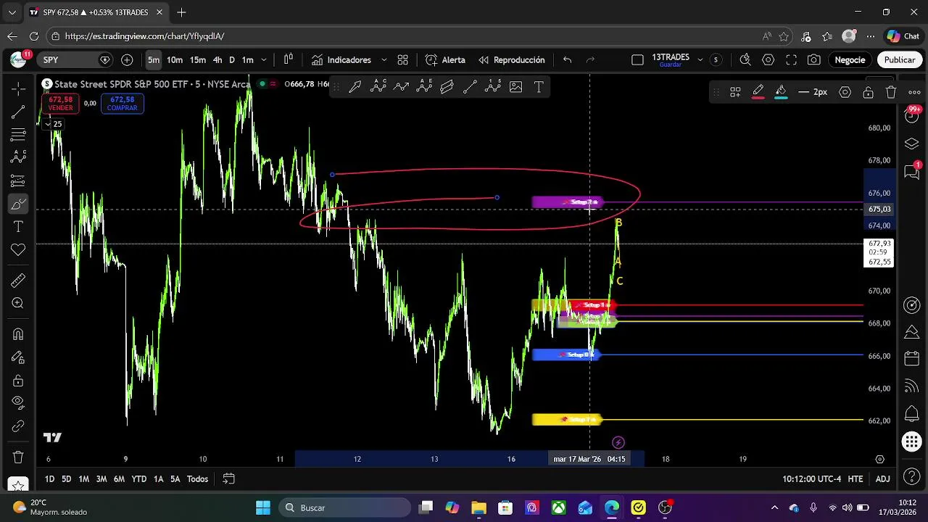Open the 13TRADES layout dropdown arrow
This screenshot has height=522, width=928.
click(x=700, y=60)
